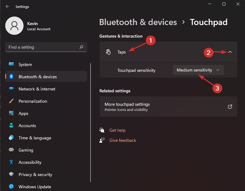The height and width of the screenshot is (191, 245).
Task: Click the Gaming controller icon
Action: tap(11, 150)
